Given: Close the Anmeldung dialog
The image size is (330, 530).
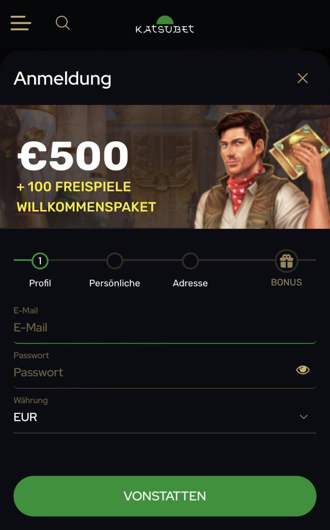Looking at the screenshot, I should pyautogui.click(x=302, y=78).
